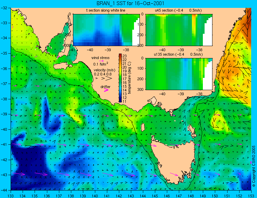The width and height of the screenshot is (257, 198).
Task: Click the magenta wind stress legend arrow
Action: 101,61
